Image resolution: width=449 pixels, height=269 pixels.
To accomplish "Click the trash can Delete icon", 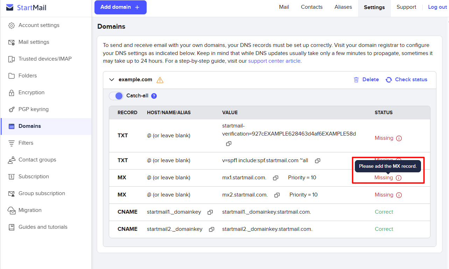I will (x=356, y=80).
